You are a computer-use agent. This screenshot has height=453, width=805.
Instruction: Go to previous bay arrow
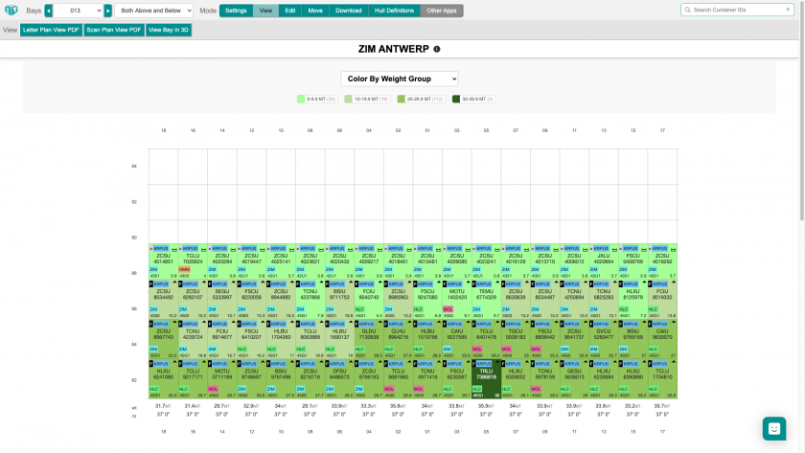(x=48, y=11)
